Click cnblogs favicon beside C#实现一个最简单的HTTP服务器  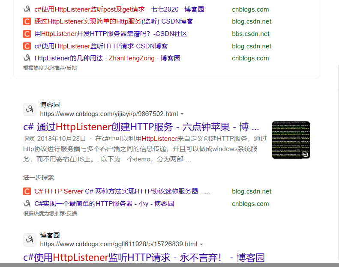point(27,204)
